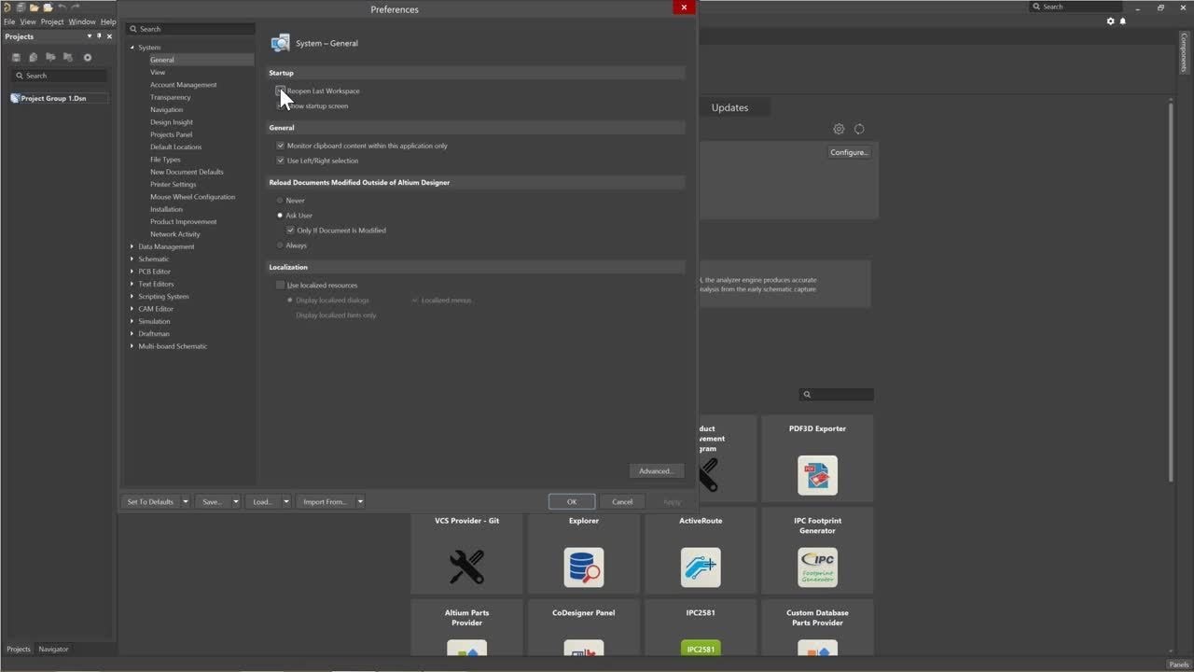Click the Cancel button
Screen dimensions: 1194x672
click(622, 501)
